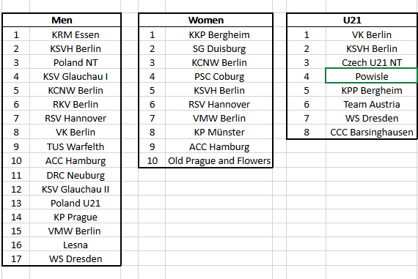Select the Women table header cell
This screenshot has width=418, height=279.
click(x=206, y=20)
